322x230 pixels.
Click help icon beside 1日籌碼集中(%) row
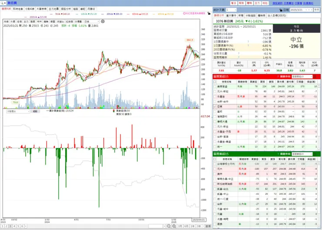(x=248, y=46)
